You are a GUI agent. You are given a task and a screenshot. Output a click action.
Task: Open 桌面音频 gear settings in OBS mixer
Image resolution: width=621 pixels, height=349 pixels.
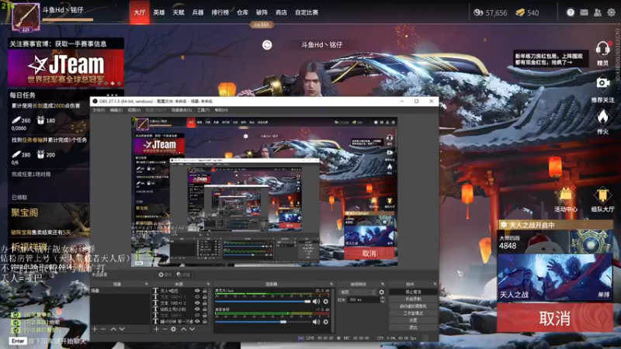325,322
